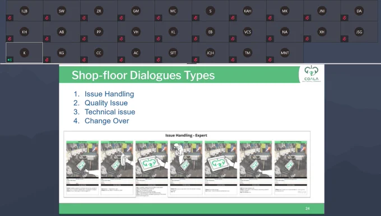This screenshot has width=381, height=216.
Task: Click slide page number 24
Action: point(308,209)
